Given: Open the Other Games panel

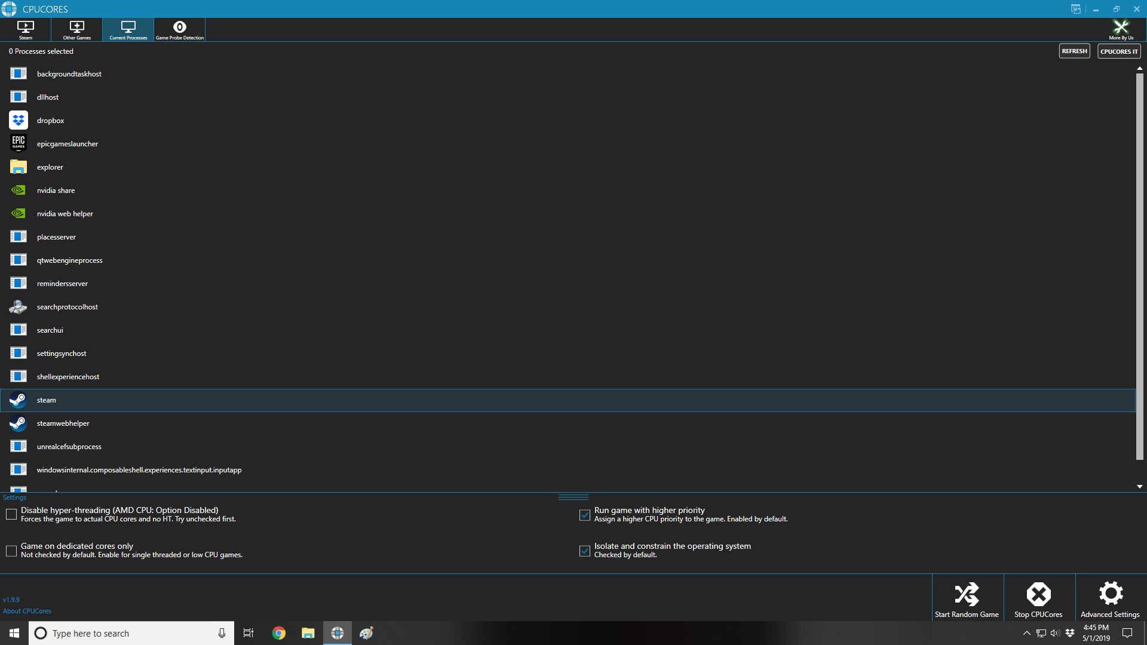Looking at the screenshot, I should pyautogui.click(x=76, y=30).
